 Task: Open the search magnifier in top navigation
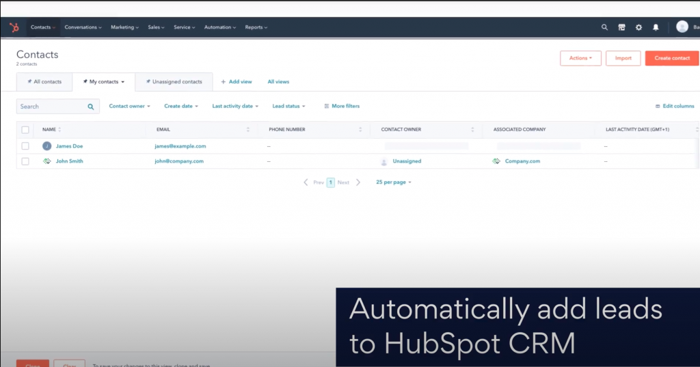click(604, 27)
